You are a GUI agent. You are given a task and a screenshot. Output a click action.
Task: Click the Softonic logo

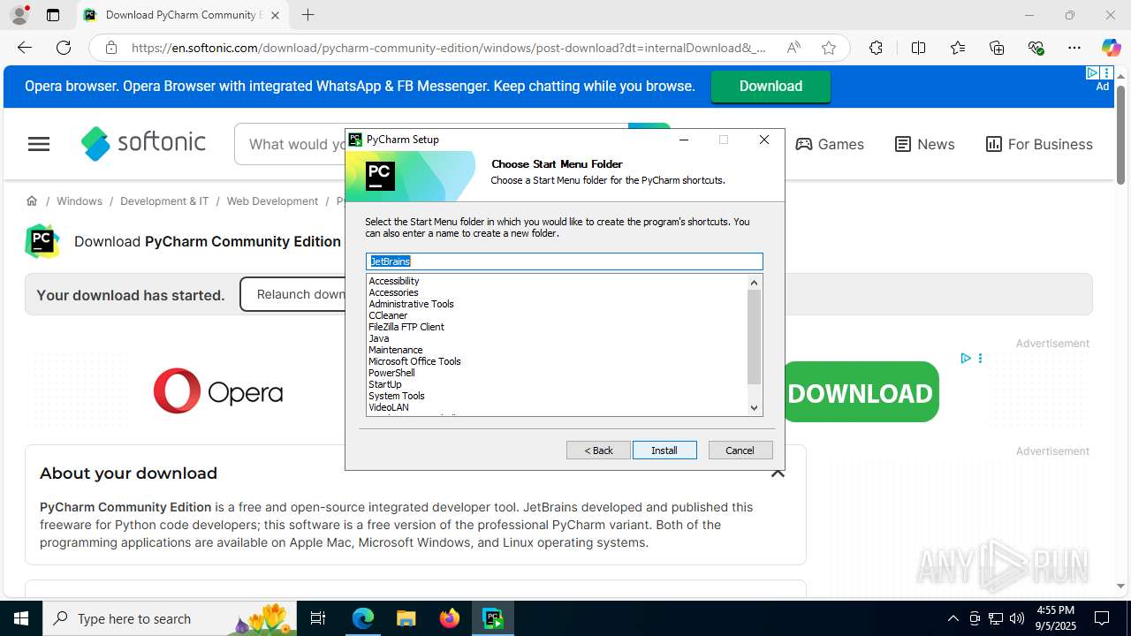(143, 143)
